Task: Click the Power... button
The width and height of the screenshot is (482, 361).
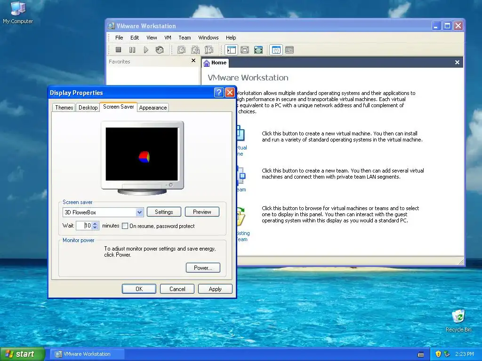Action: tap(203, 267)
